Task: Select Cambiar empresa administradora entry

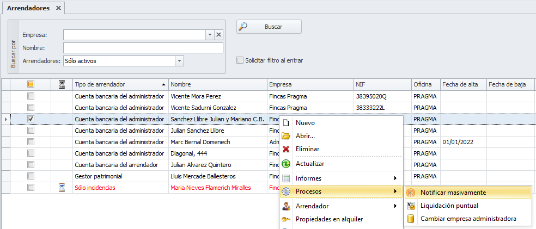Action: [x=467, y=219]
